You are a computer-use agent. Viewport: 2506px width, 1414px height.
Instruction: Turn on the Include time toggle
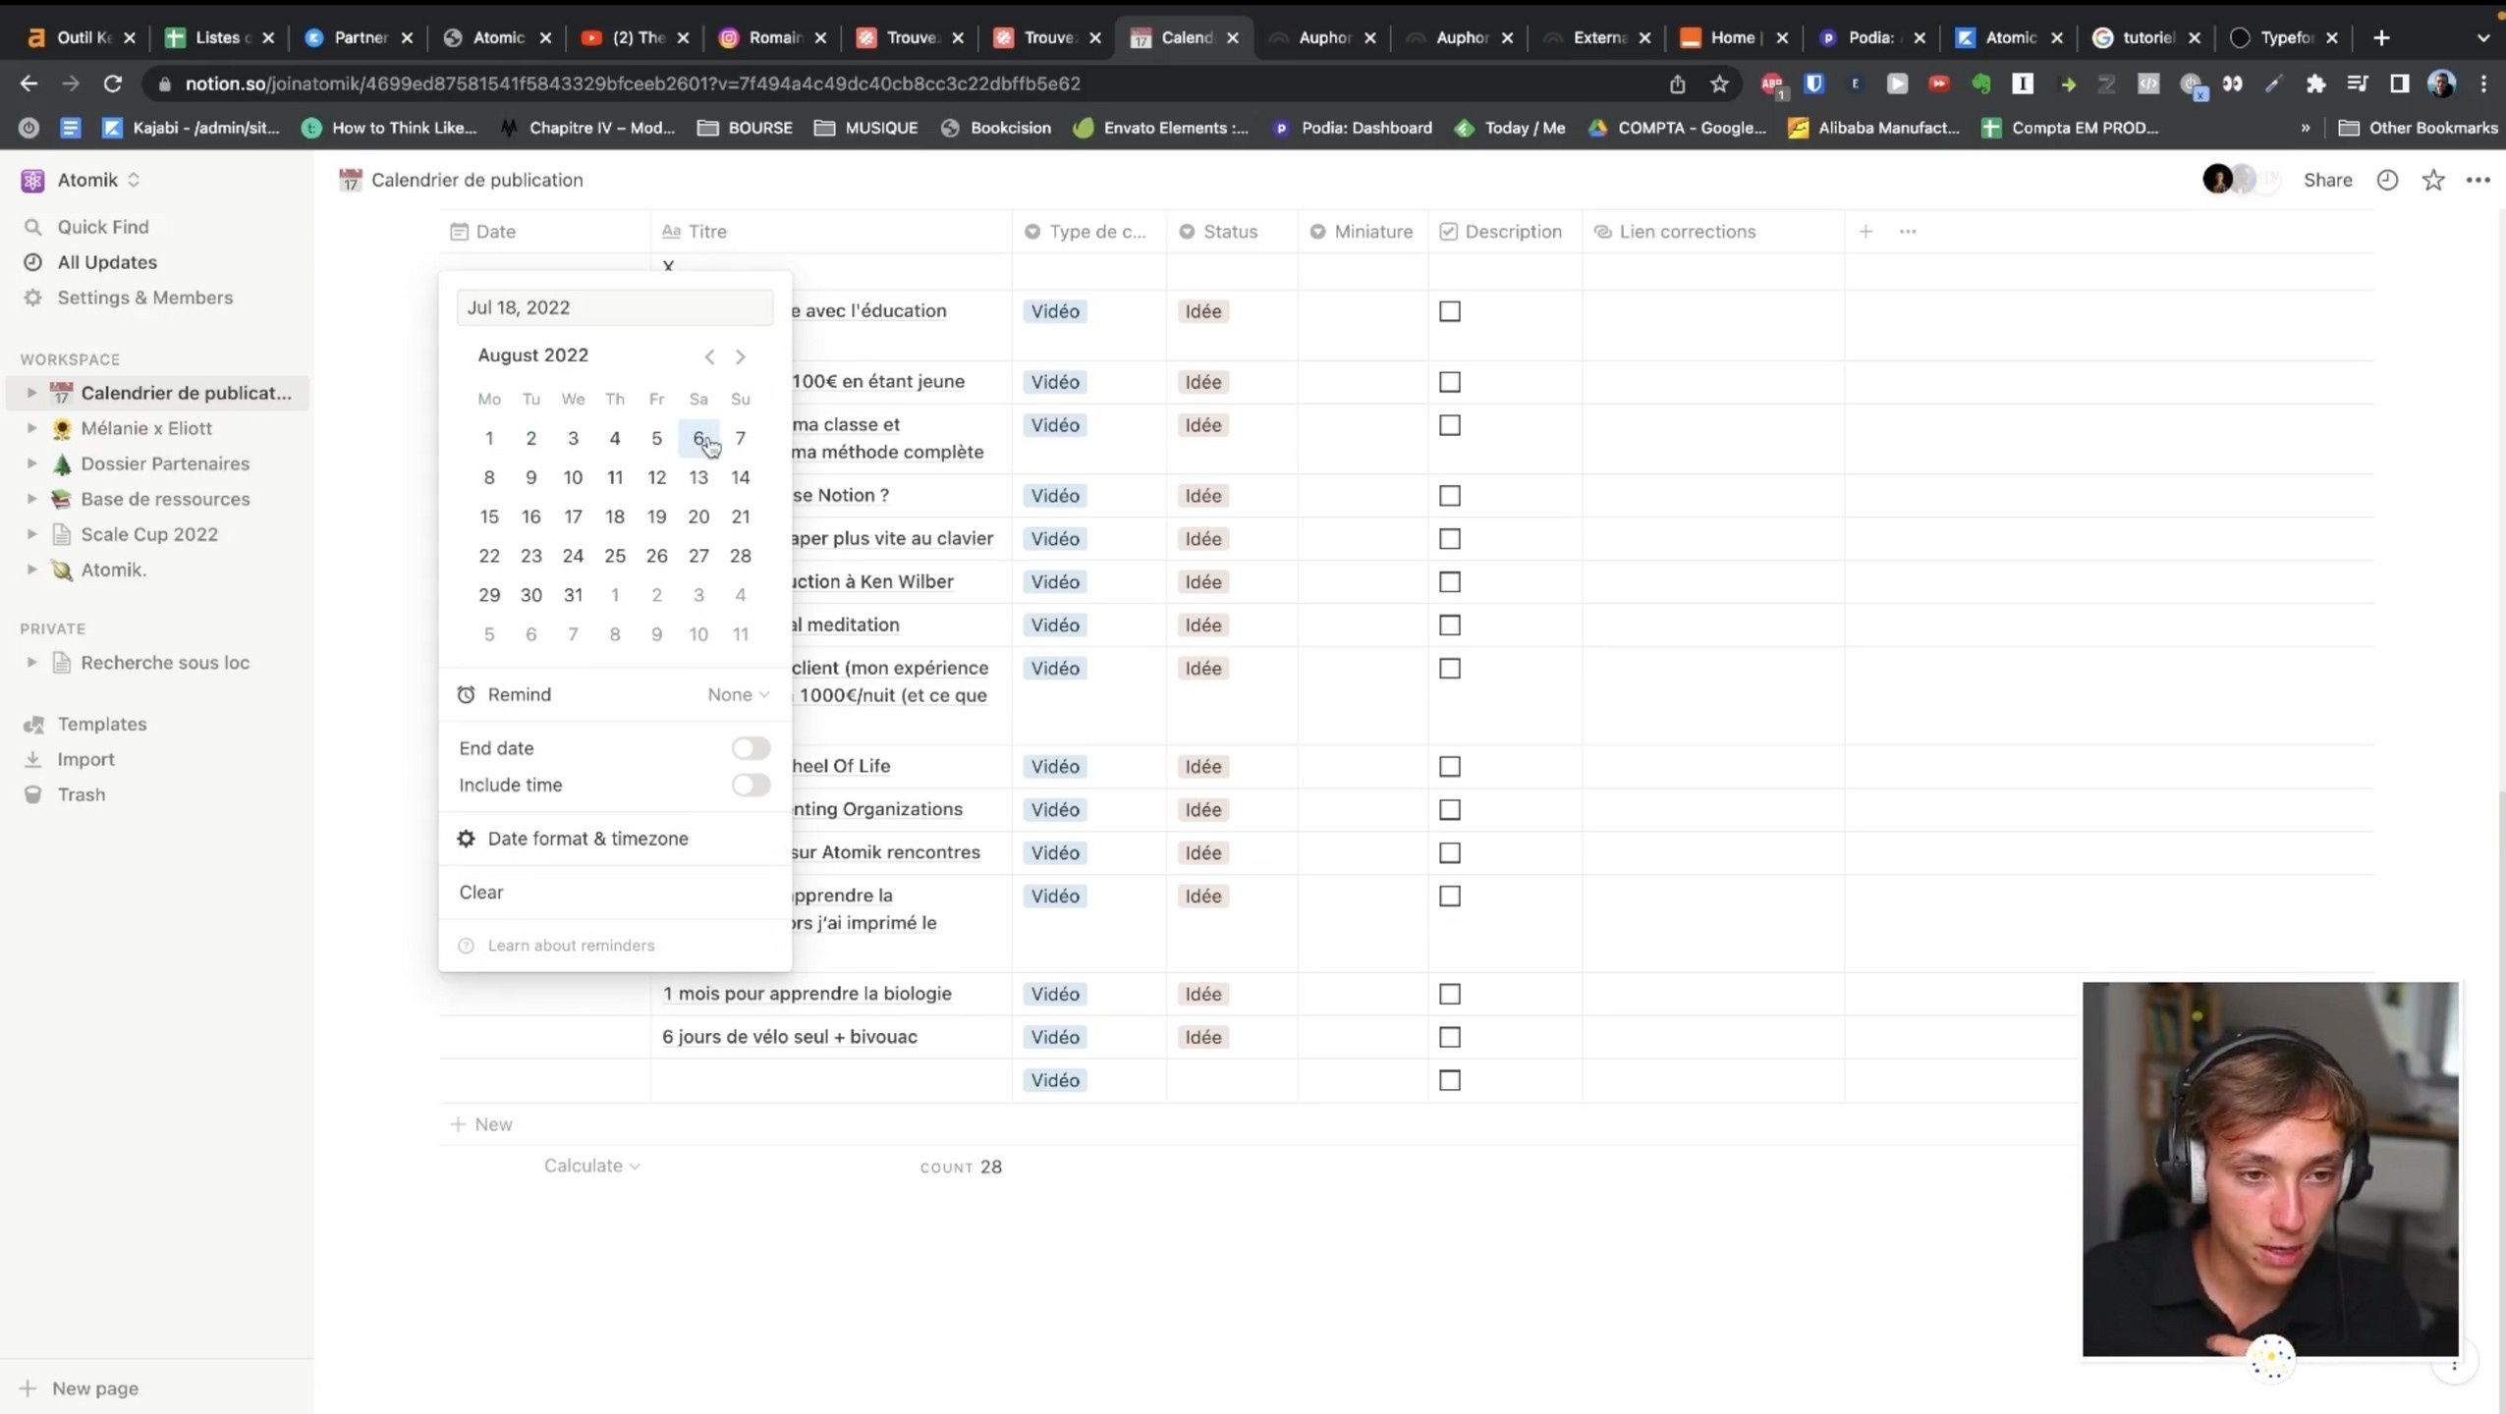(x=751, y=785)
